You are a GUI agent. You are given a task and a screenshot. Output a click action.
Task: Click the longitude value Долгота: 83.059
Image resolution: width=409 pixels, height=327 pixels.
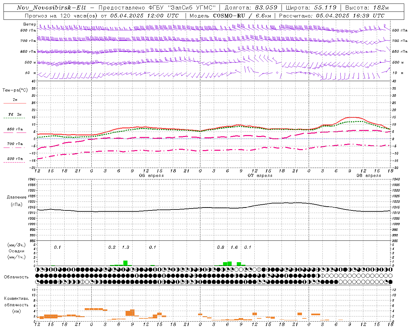(x=251, y=8)
